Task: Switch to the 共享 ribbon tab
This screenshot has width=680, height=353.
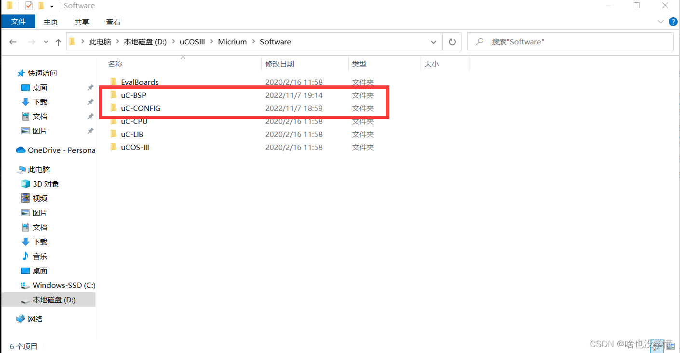Action: [x=82, y=22]
